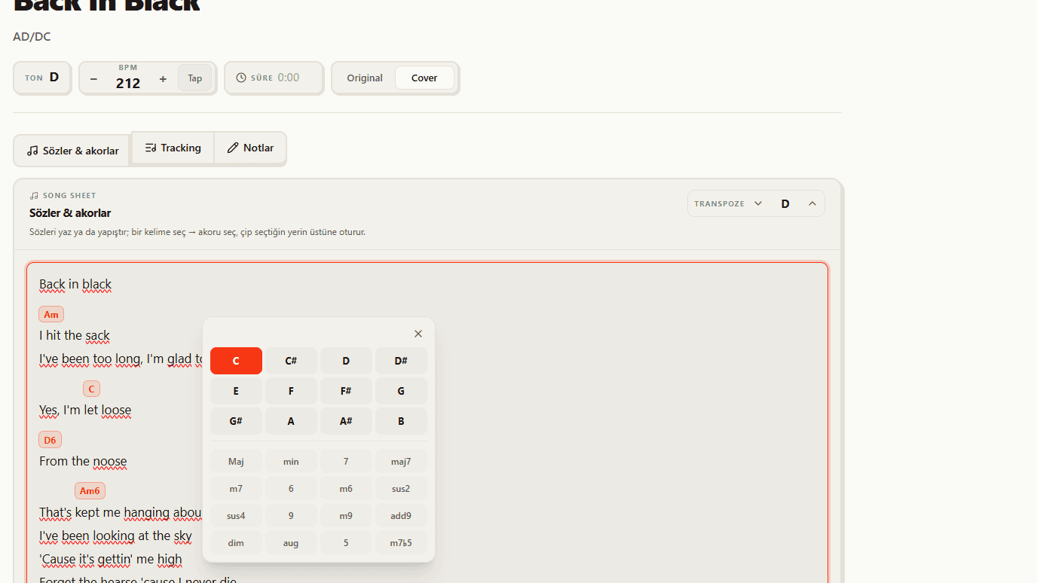This screenshot has width=1037, height=583.
Task: Click the music note icon beside SONG SHEET
Action: [x=34, y=196]
